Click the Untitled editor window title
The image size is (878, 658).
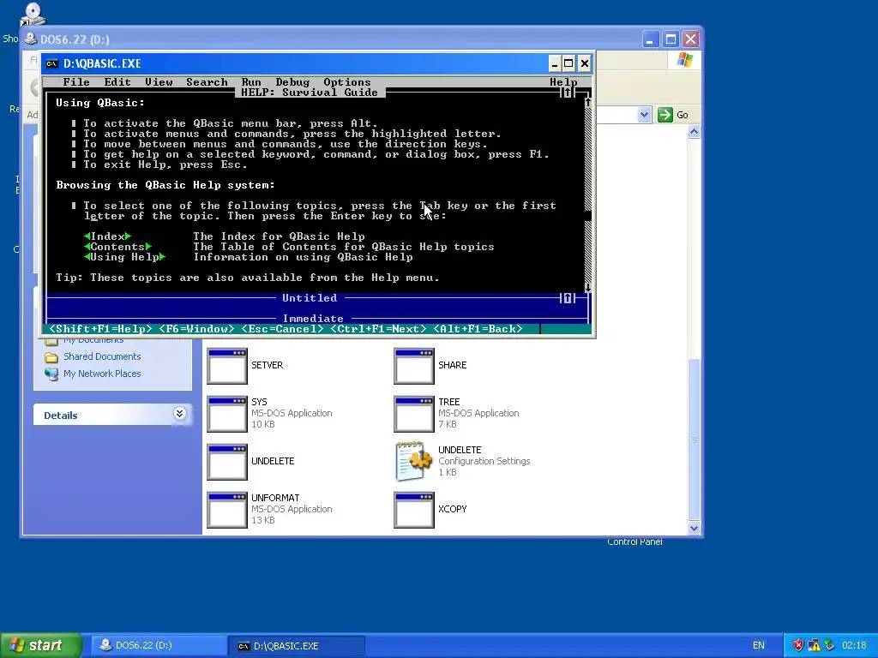tap(310, 298)
